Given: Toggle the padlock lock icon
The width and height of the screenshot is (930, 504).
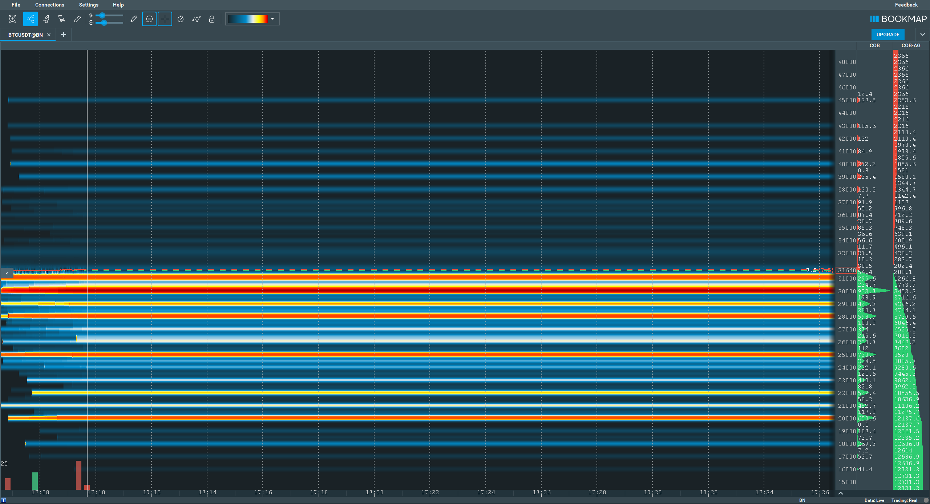Looking at the screenshot, I should tap(212, 19).
